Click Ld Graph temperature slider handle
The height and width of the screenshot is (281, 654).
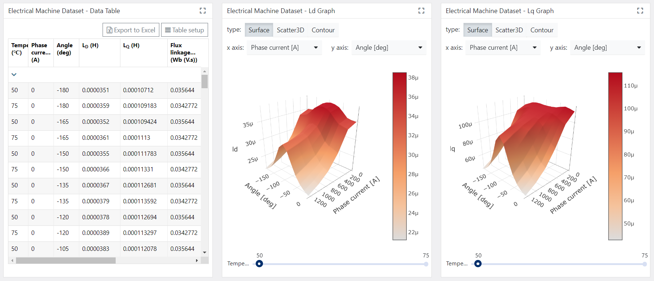click(259, 264)
